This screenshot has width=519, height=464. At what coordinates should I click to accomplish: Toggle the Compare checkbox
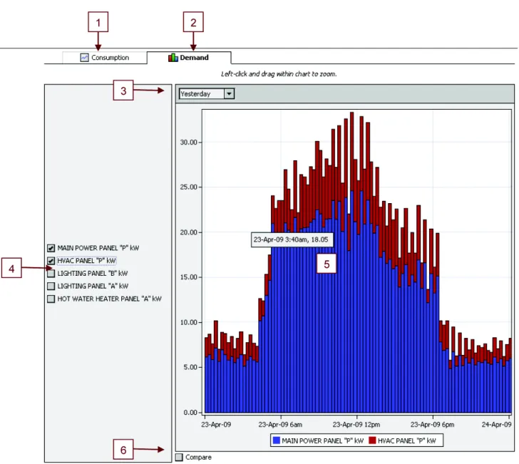point(179,458)
